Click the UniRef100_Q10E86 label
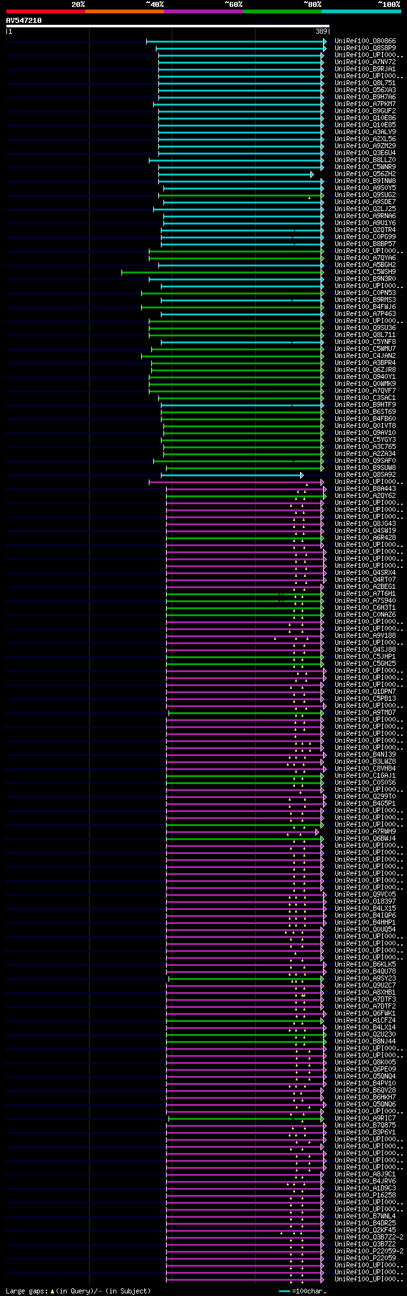This screenshot has height=1296, width=407. 365,118
